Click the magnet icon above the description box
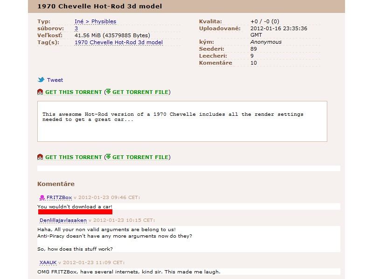This screenshot has height=279, width=373. (40, 92)
